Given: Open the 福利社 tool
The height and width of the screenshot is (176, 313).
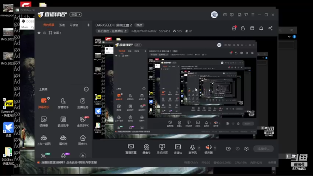Looking at the screenshot, I should (x=63, y=140).
